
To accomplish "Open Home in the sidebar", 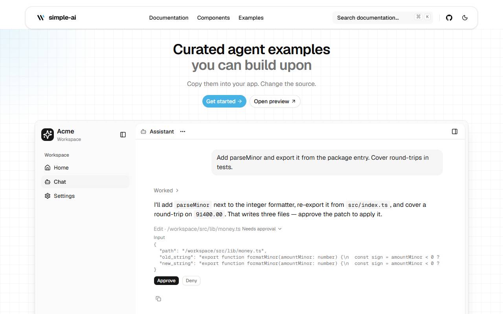I will pyautogui.click(x=85, y=168).
